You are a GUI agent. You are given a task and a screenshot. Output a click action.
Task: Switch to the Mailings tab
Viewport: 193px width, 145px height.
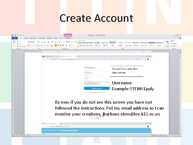[49, 38]
